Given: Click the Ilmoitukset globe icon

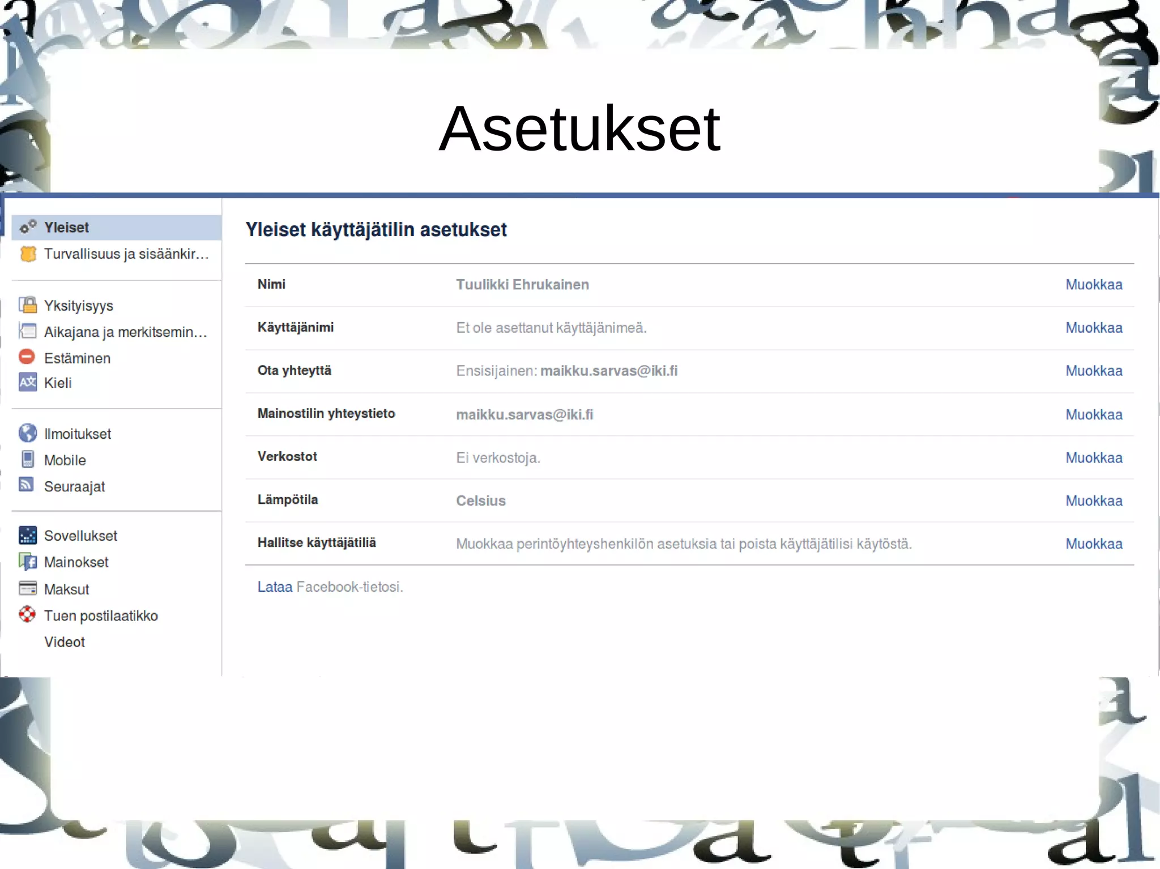Looking at the screenshot, I should point(28,433).
